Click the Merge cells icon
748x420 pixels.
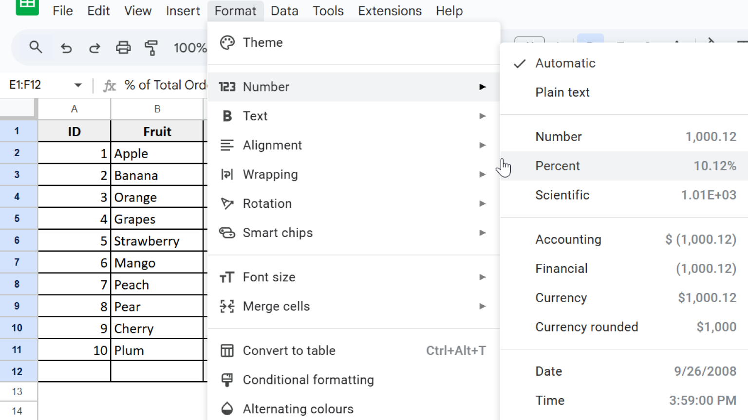pos(227,306)
